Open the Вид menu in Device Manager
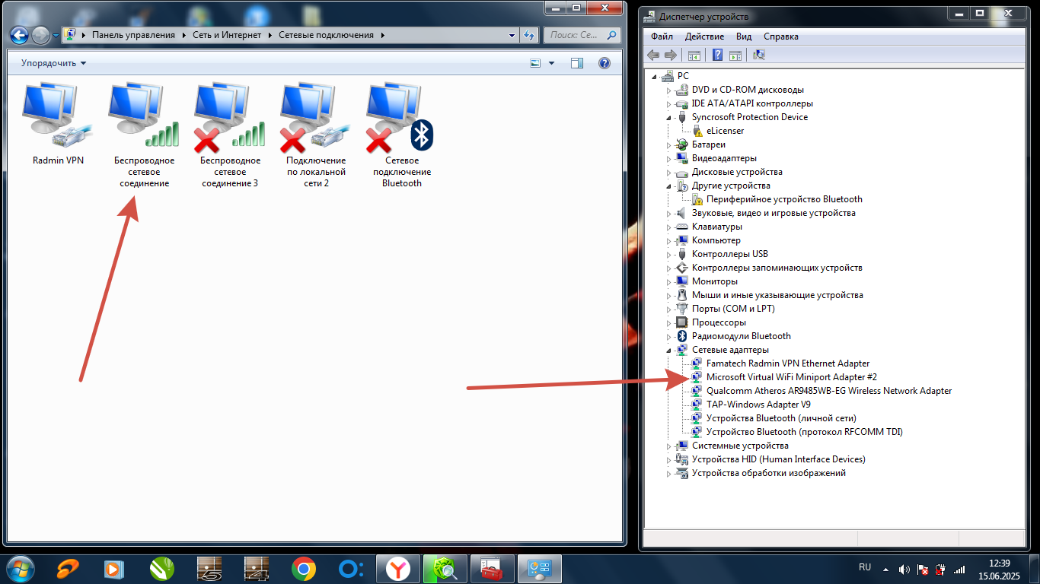The height and width of the screenshot is (584, 1040). coord(744,36)
